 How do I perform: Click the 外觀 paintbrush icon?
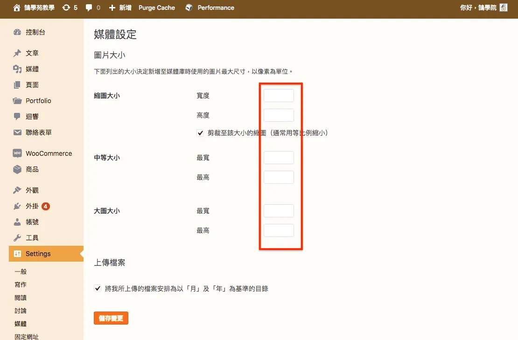(x=17, y=190)
